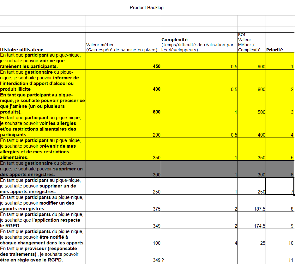The height and width of the screenshot is (264, 295).
Task: Select story about 'interdiction d'apport d'alcool'
Action: point(43,81)
